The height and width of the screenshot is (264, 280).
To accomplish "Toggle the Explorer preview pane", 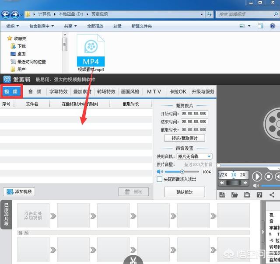I will point(260,26).
